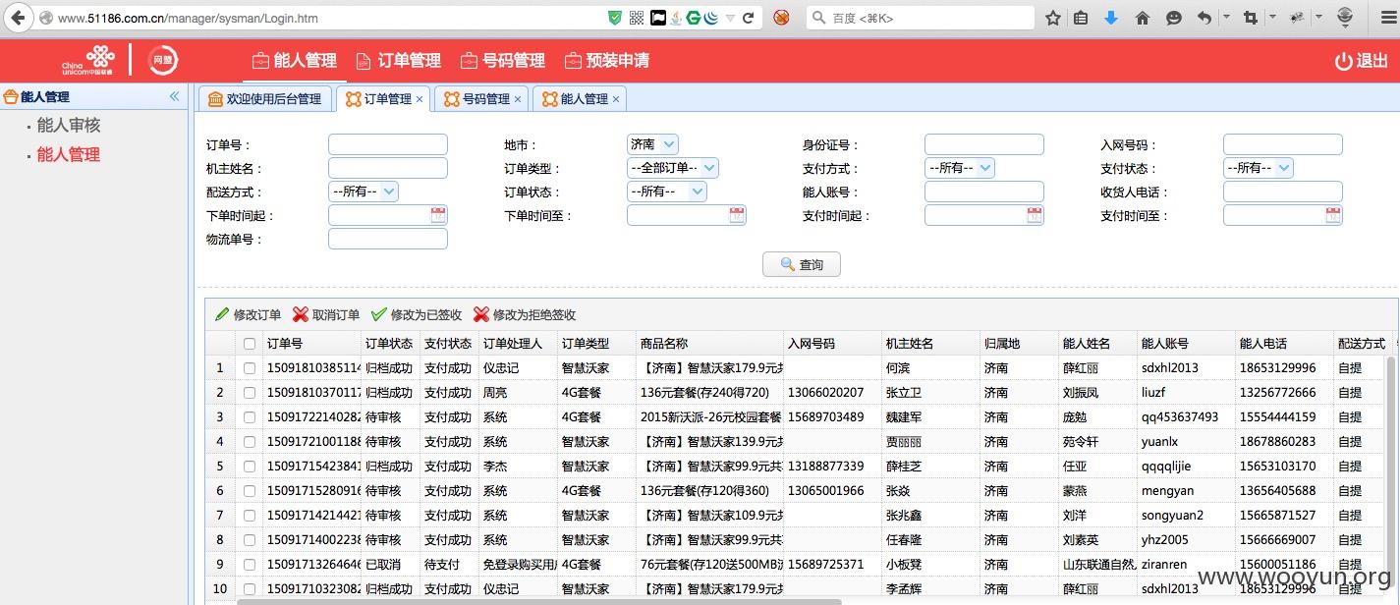
Task: Click the 查询 search button
Action: (802, 264)
